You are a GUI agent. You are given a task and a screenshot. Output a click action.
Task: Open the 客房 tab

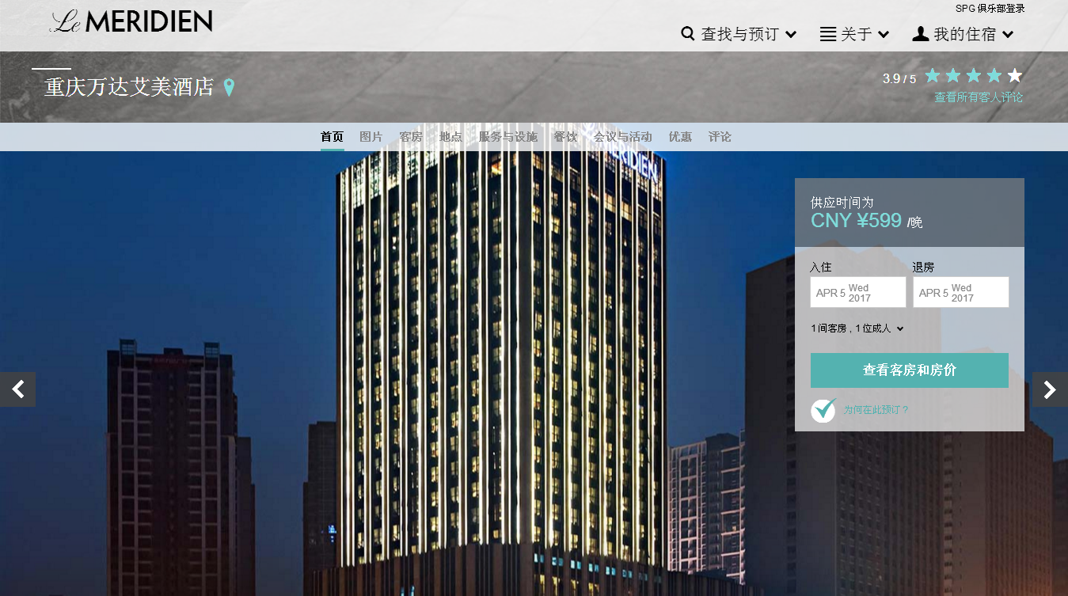click(411, 137)
